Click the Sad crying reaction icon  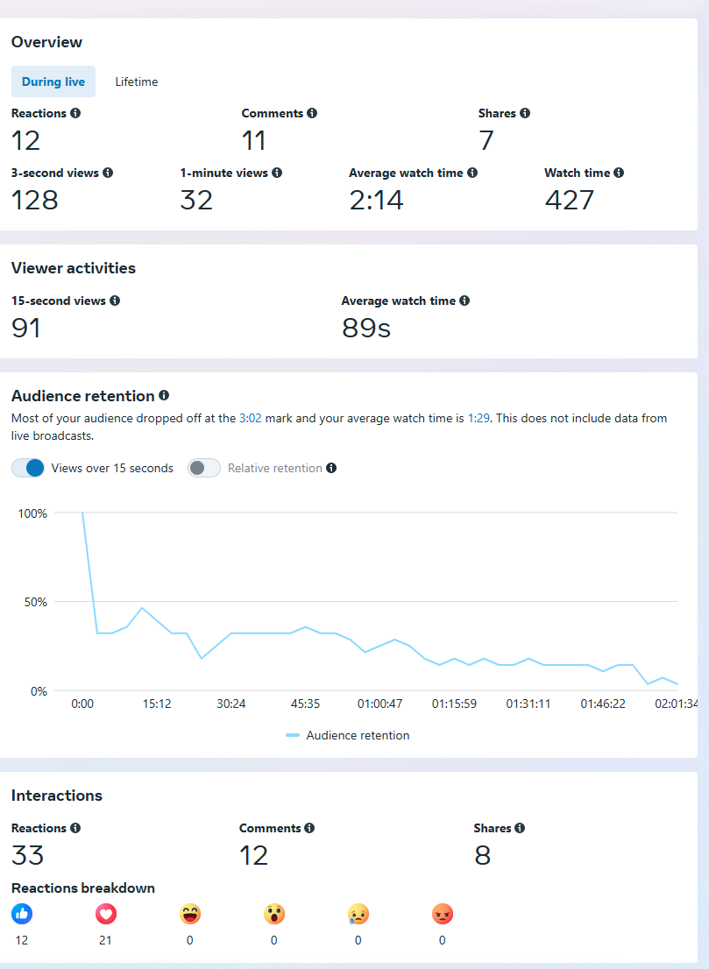point(358,915)
